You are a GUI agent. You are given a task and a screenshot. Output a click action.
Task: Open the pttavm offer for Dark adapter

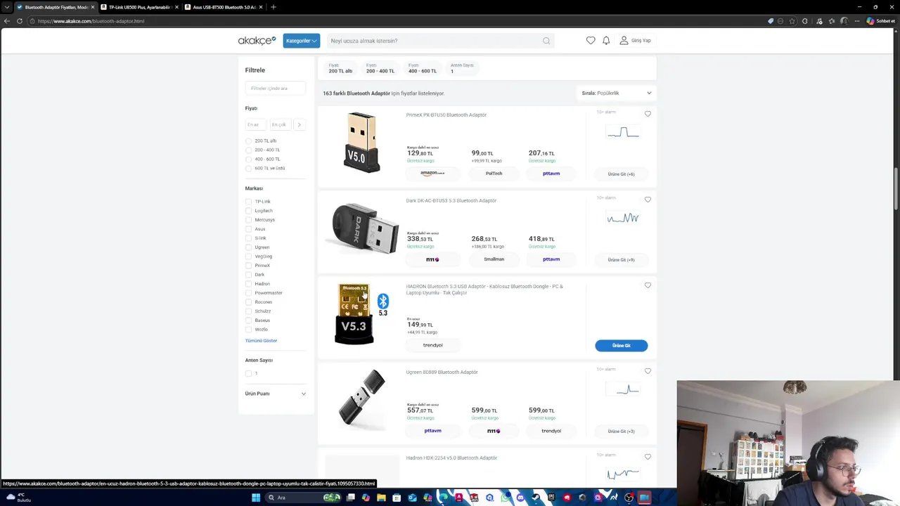(x=551, y=259)
